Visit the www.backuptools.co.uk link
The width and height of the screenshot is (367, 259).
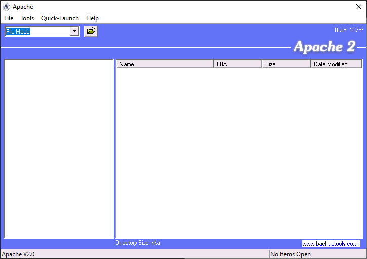[331, 244]
